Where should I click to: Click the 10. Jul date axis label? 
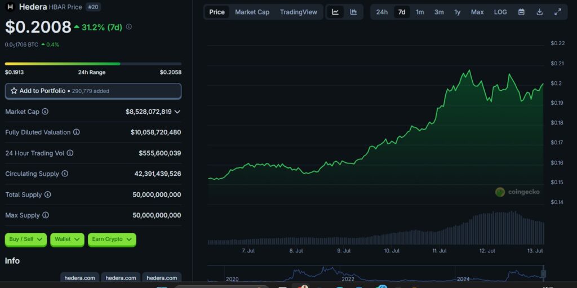[x=392, y=251]
